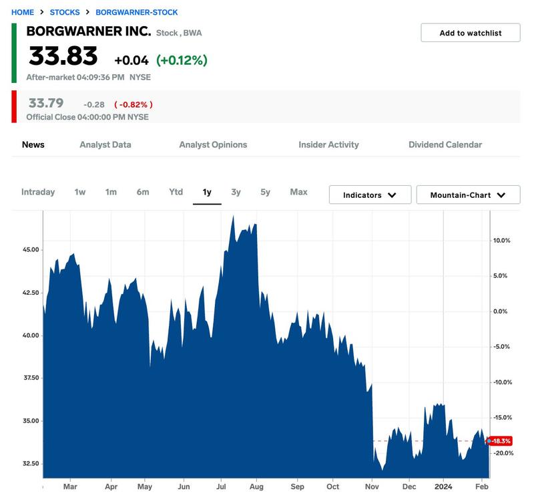
Task: Click the Sep label on the time axis
Action: coord(297,487)
